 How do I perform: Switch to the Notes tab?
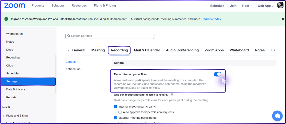point(260,50)
